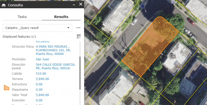Image resolution: width=207 pixels, height=105 pixels.
Task: Click the orange parcel symbol in results
Action: pyautogui.click(x=7, y=87)
